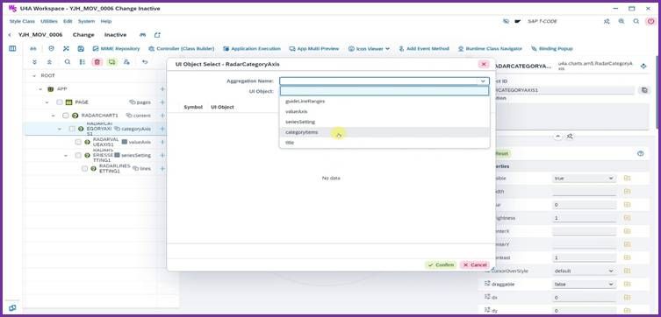
Task: Click the undo arrow tree icon
Action: tap(145, 62)
